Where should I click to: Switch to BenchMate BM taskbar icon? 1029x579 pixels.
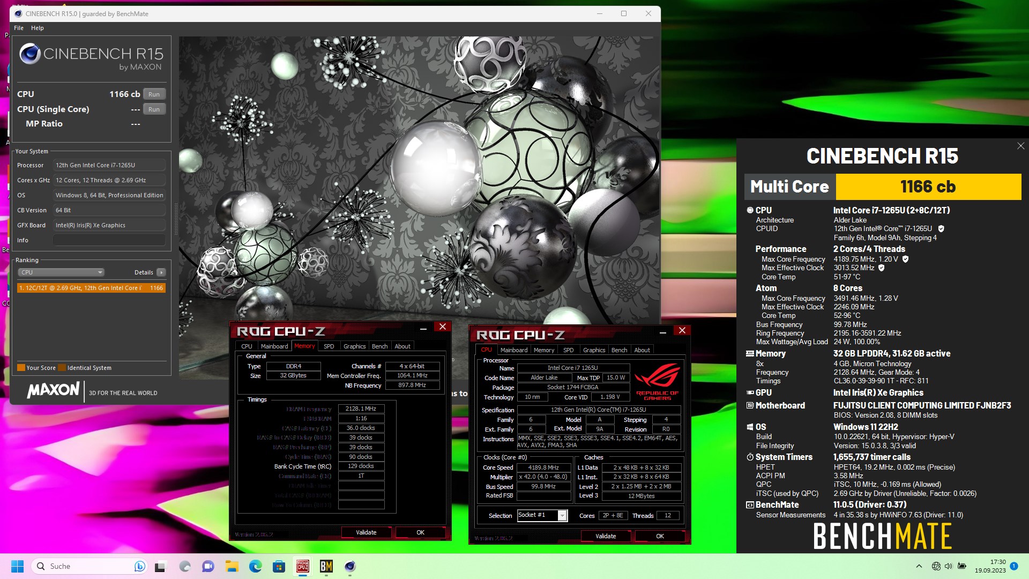click(326, 566)
